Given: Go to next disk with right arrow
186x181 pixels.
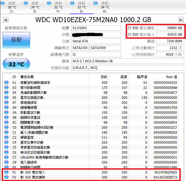Looking at the screenshot, I should [181, 20].
